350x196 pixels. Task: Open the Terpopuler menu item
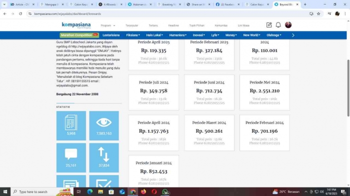coord(131,25)
